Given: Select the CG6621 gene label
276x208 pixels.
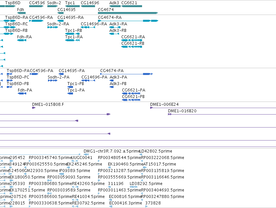Looking at the screenshot, I should click(x=129, y=3).
